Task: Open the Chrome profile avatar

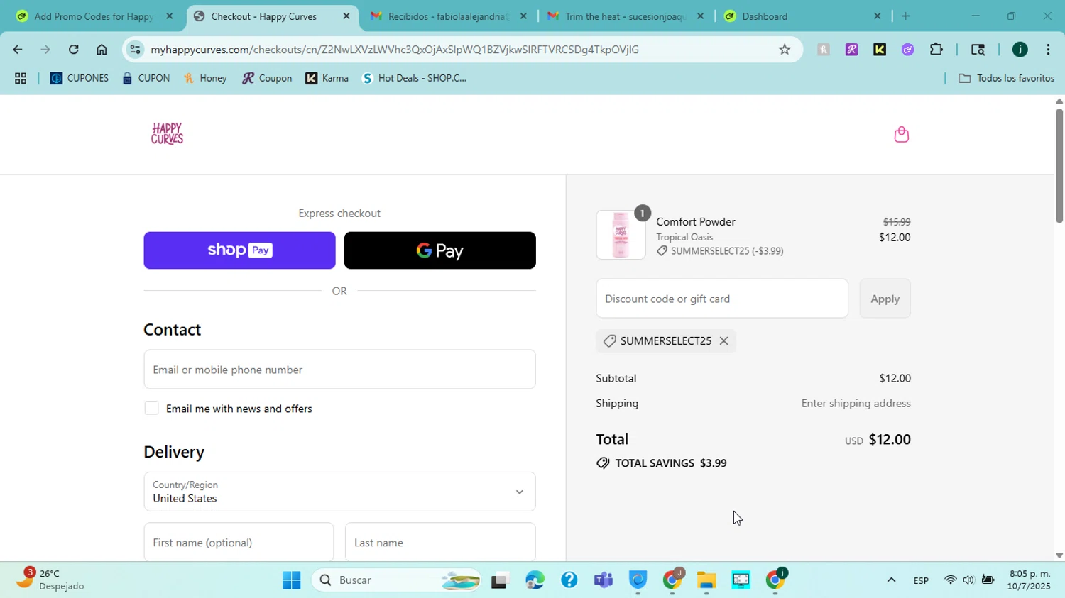Action: (x=1020, y=50)
